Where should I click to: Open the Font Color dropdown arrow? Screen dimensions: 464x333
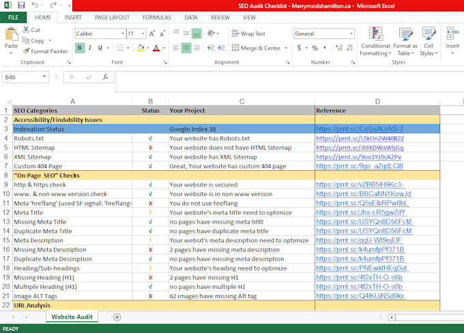pyautogui.click(x=164, y=48)
